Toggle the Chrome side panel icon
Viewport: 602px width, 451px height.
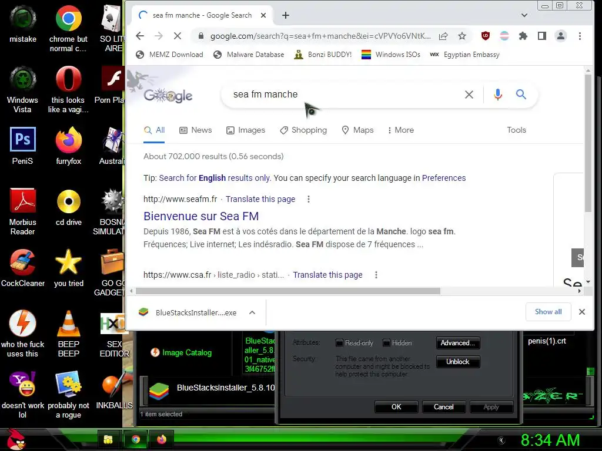click(541, 36)
